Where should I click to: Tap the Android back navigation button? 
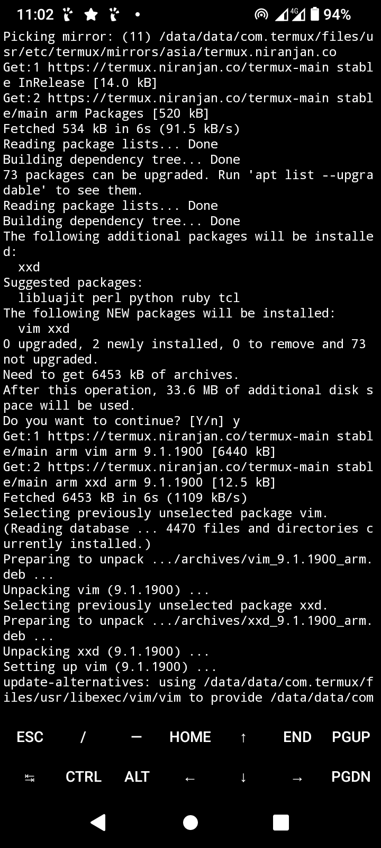98,822
